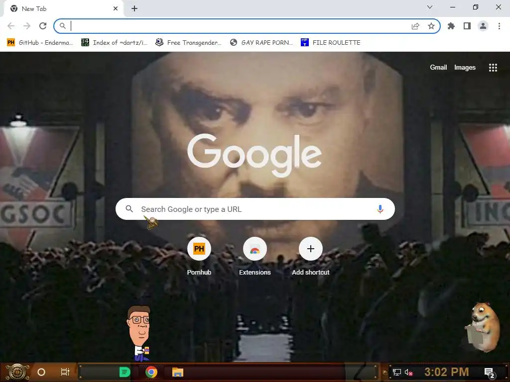510x382 pixels.
Task: Click the magnifier icon in Google search box
Action: 129,209
